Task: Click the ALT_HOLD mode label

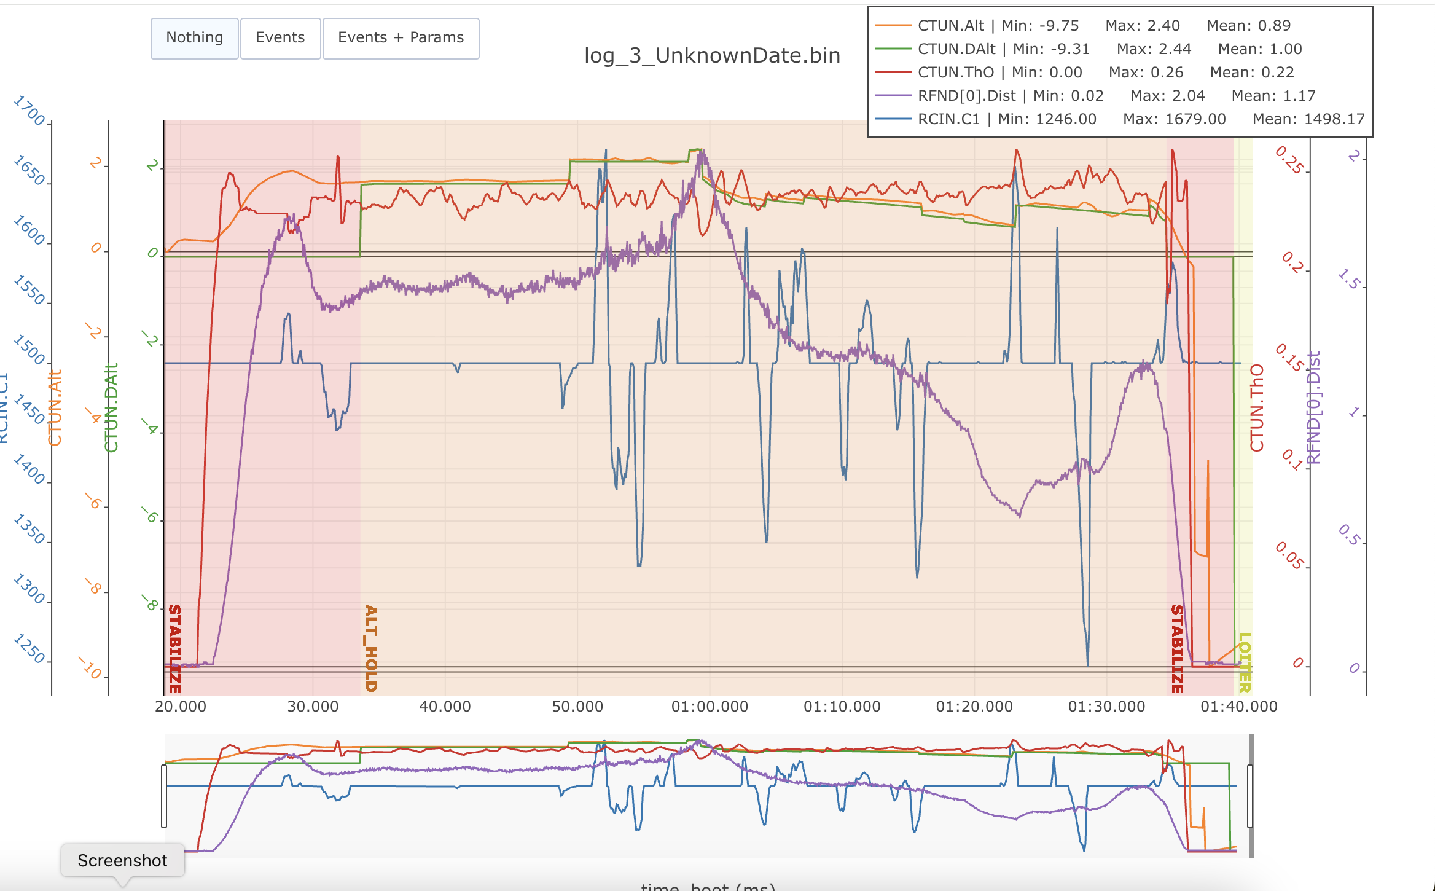Action: [371, 648]
